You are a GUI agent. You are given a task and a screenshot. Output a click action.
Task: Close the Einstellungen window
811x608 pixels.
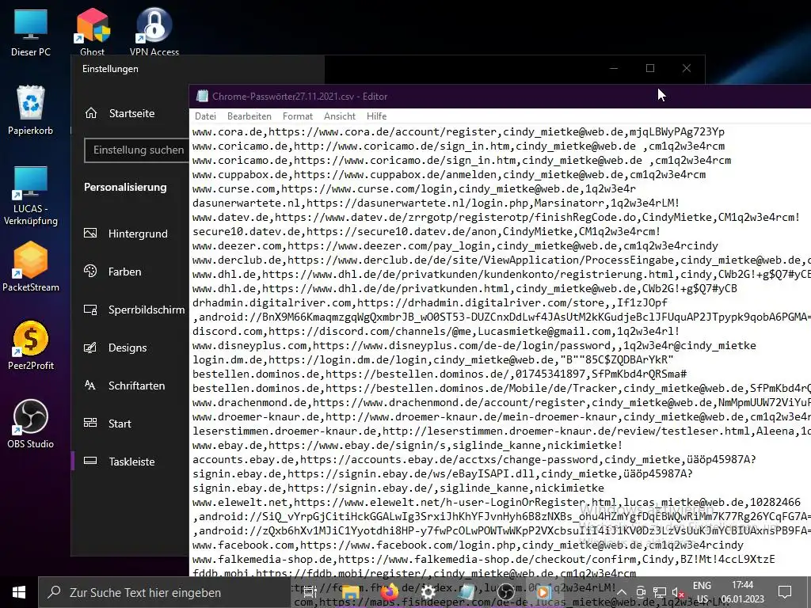click(687, 68)
